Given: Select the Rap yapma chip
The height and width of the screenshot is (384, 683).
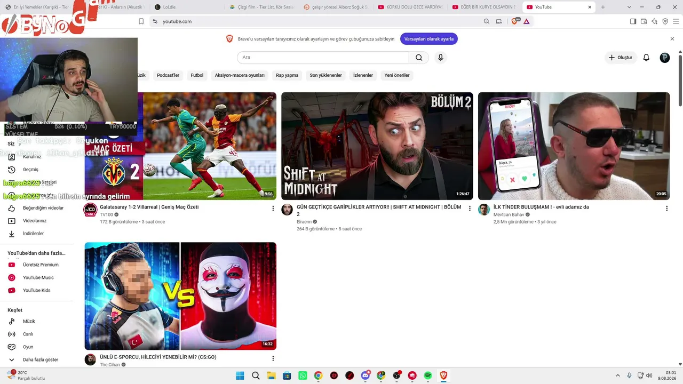Looking at the screenshot, I should (287, 75).
